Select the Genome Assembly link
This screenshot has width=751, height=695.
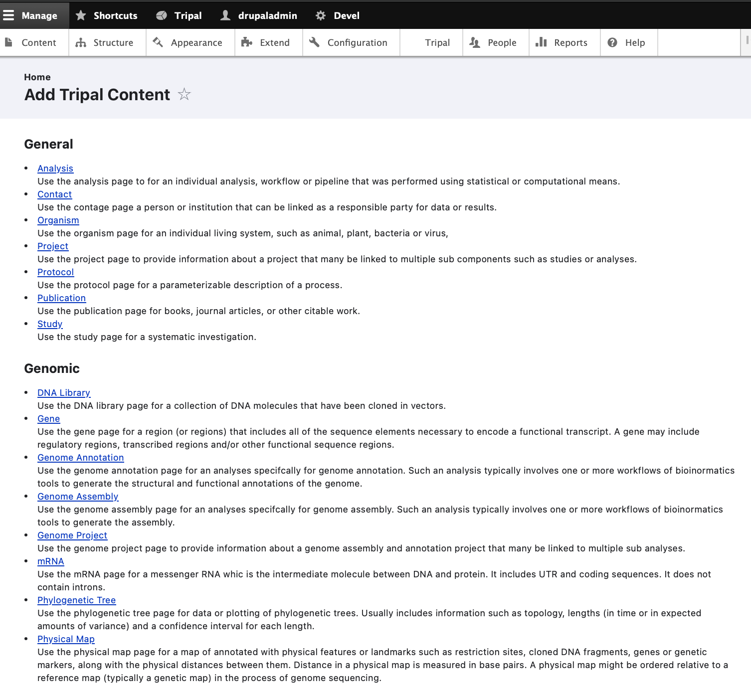tap(78, 497)
